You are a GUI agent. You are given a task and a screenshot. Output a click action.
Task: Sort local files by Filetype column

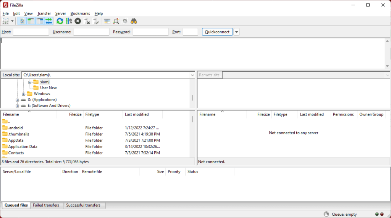(x=103, y=114)
